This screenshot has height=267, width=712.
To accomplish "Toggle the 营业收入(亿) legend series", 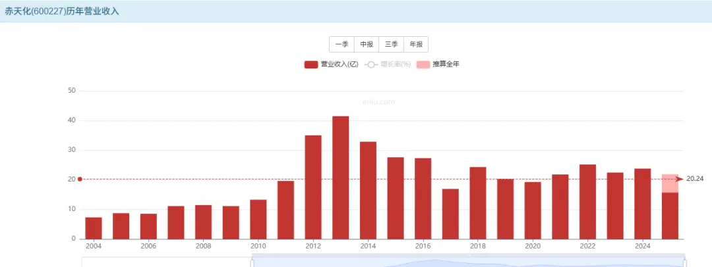I will click(x=332, y=64).
